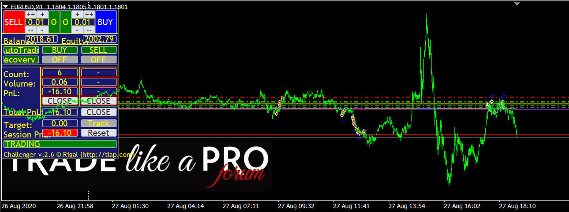Click the 27 Aug 13:54 time axis label
The width and height of the screenshot is (569, 212).
[x=407, y=206]
